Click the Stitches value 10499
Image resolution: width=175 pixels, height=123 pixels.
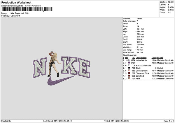[171, 2]
